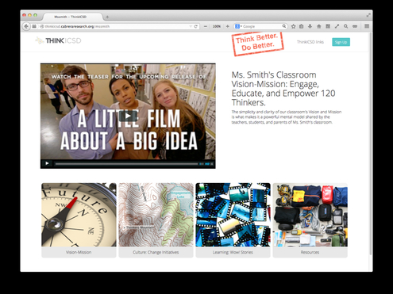Go back with the browser back arrow
The image size is (393, 294).
pos(26,26)
